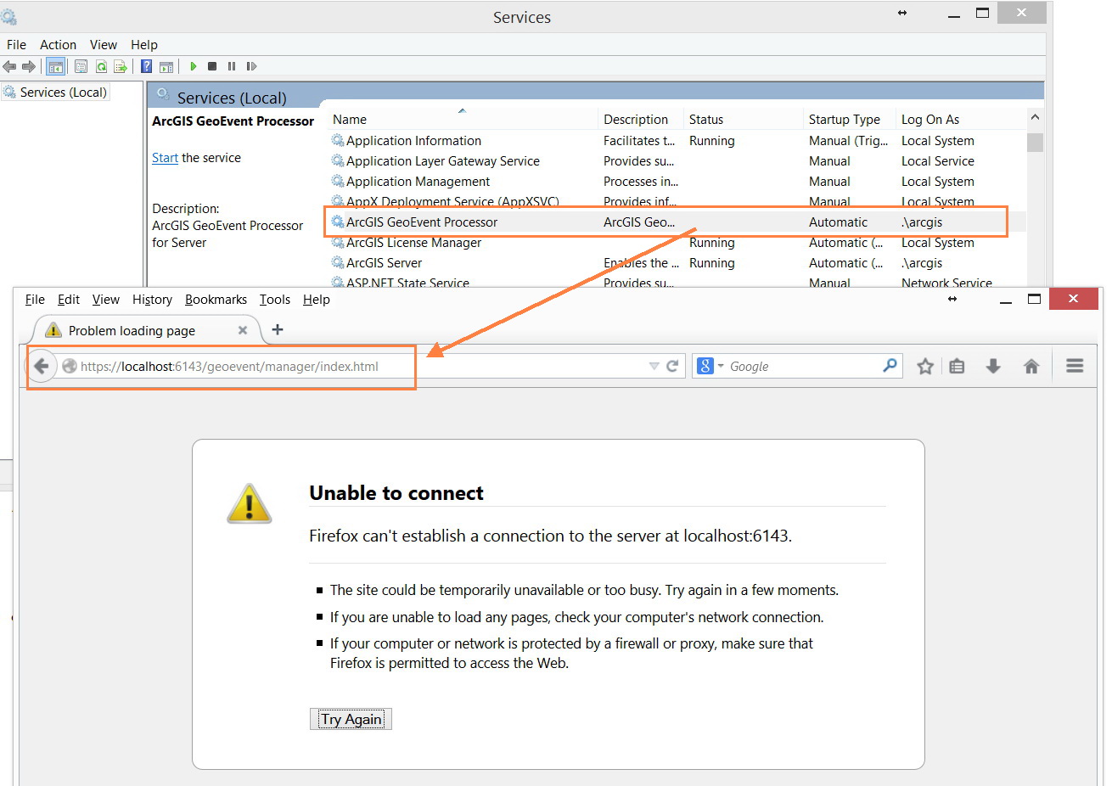Viewport: 1112px width, 786px height.
Task: Open the View menu in Firefox
Action: click(x=106, y=300)
